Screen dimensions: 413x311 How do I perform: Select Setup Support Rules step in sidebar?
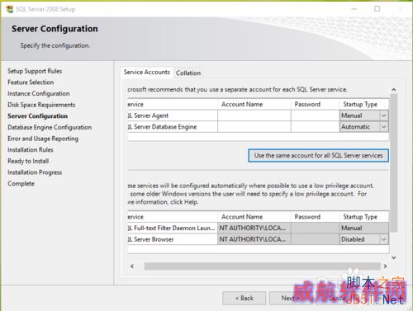[x=35, y=71]
